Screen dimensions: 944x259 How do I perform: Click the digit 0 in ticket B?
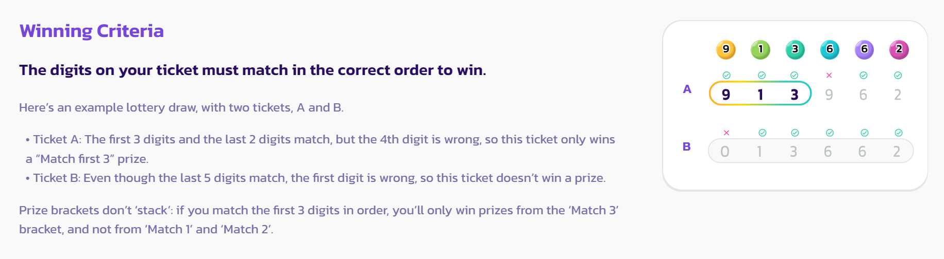tap(725, 152)
